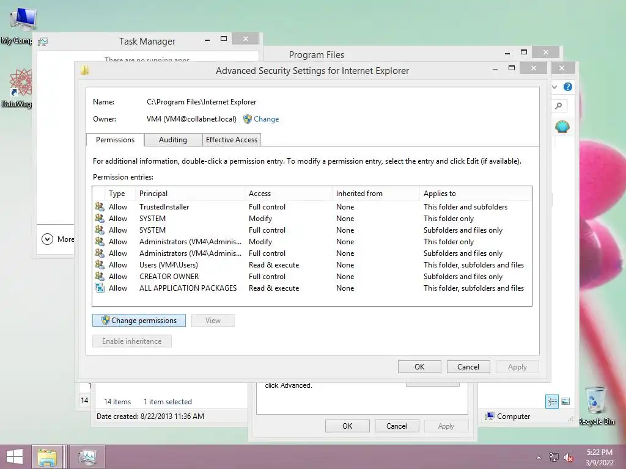Click the network icon in system tray
Screen dimensions: 626x469
[x=553, y=457]
